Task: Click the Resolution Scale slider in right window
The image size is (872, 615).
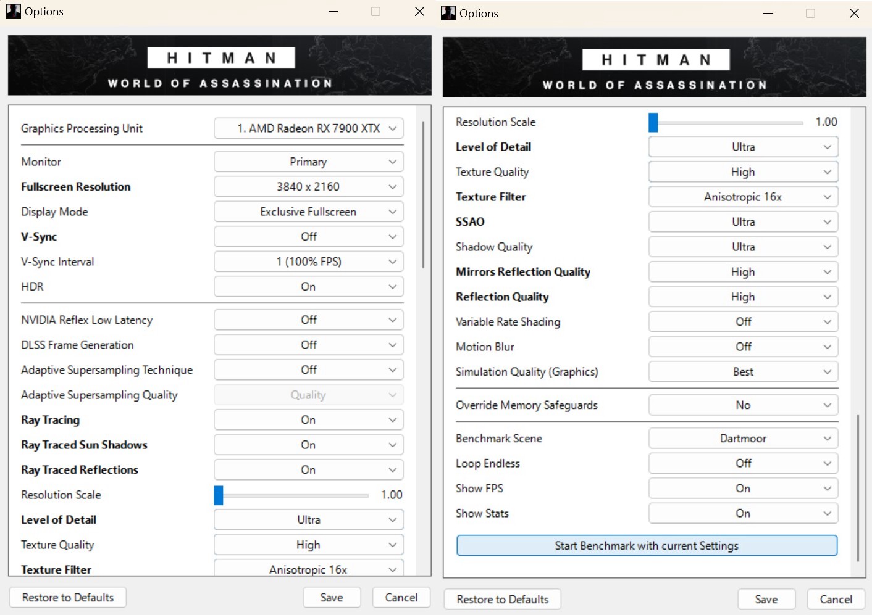Action: point(726,122)
